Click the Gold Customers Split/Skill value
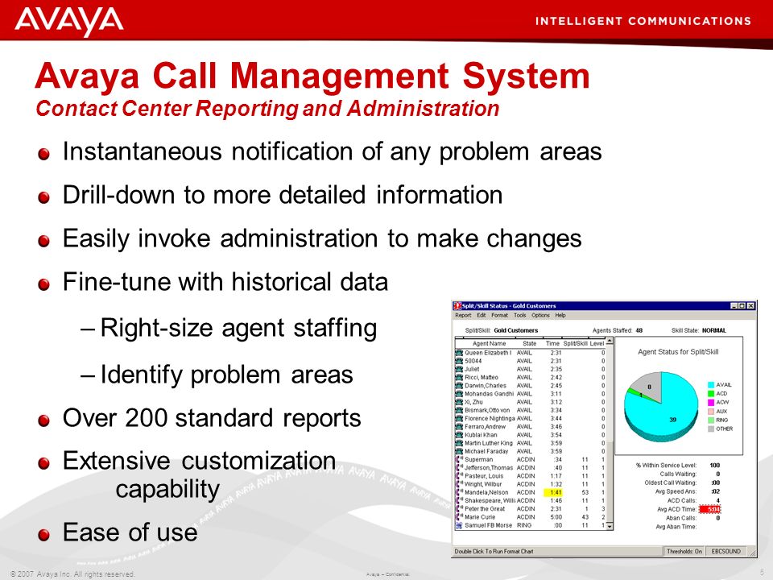Screen dimensions: 773x580 [515, 330]
